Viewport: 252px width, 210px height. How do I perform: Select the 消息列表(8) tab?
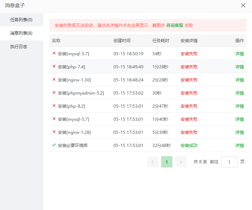tap(22, 33)
